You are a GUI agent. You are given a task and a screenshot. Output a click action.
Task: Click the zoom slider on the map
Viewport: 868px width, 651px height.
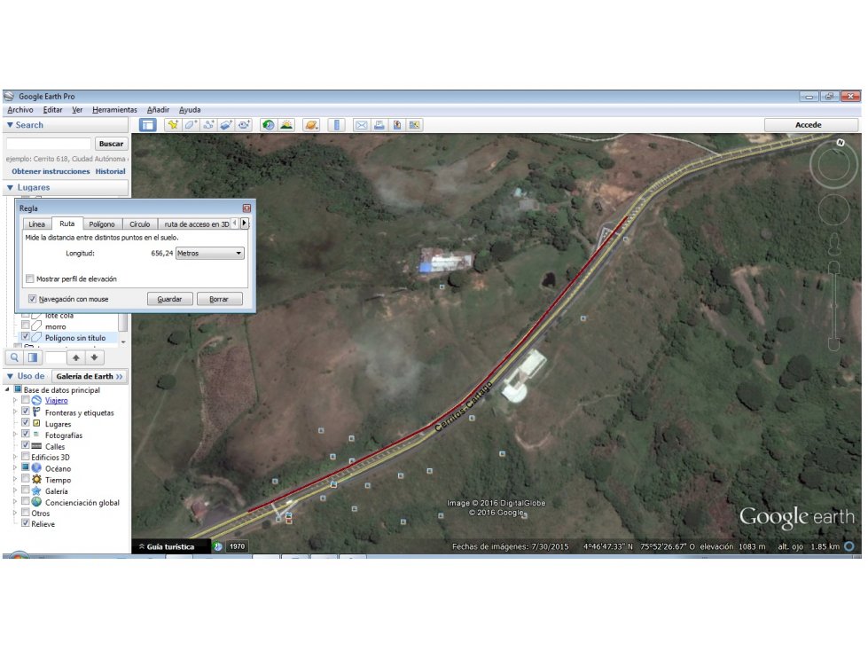click(833, 306)
